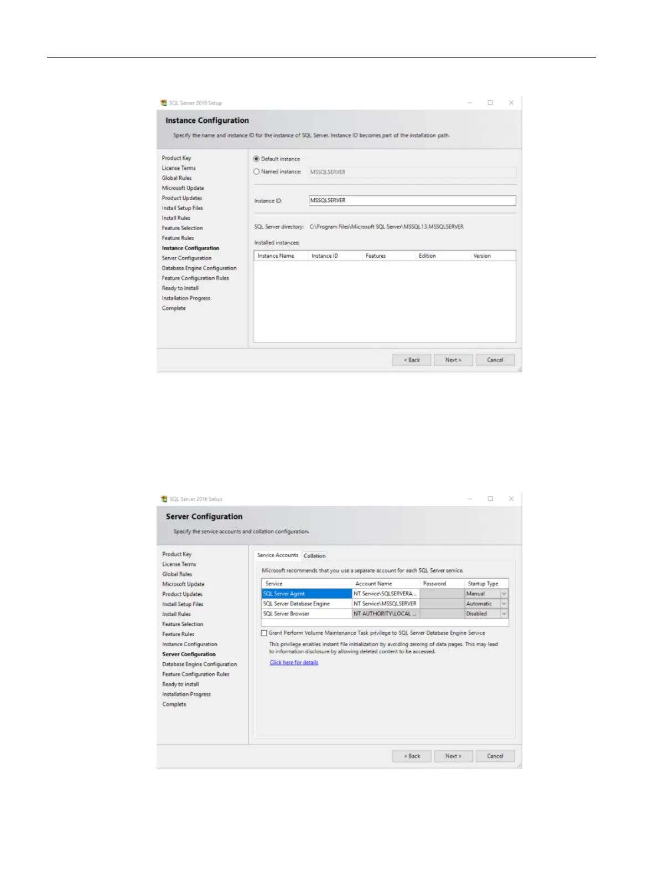Minimize the Server Configuration setup window
The height and width of the screenshot is (878, 659).
[x=470, y=498]
